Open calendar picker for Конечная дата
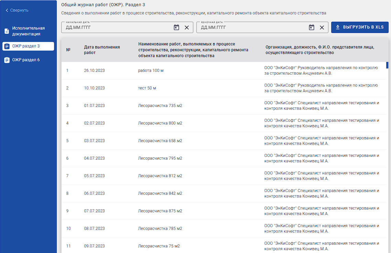 point(312,28)
